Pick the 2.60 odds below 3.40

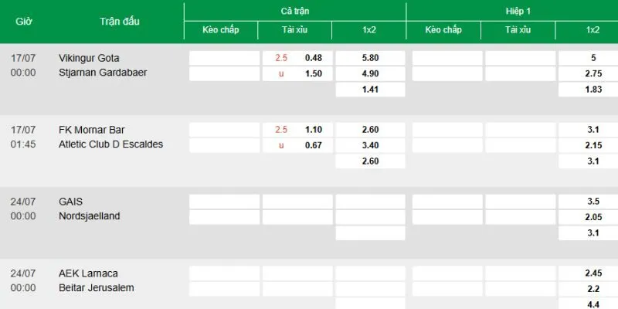(x=370, y=161)
